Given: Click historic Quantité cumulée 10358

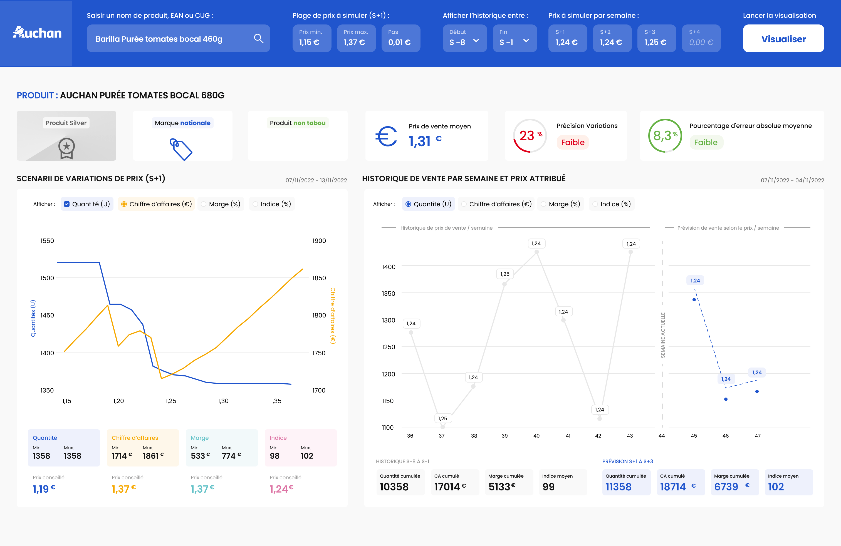Looking at the screenshot, I should [x=400, y=482].
